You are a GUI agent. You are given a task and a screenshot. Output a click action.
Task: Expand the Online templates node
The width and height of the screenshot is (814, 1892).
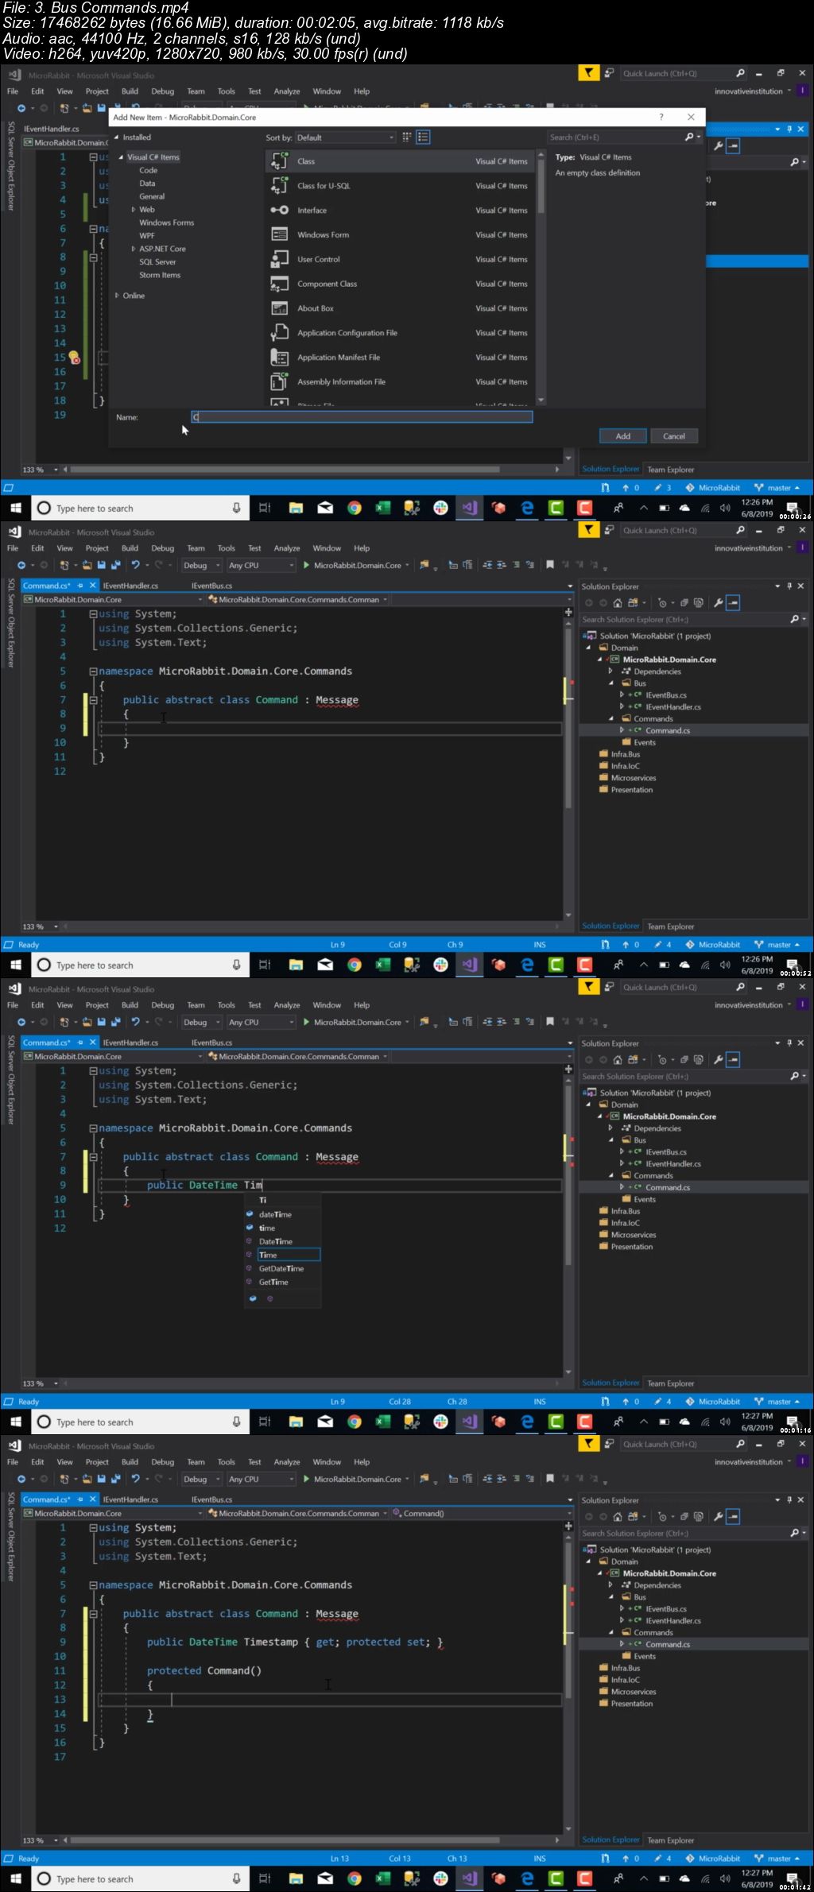pos(117,296)
